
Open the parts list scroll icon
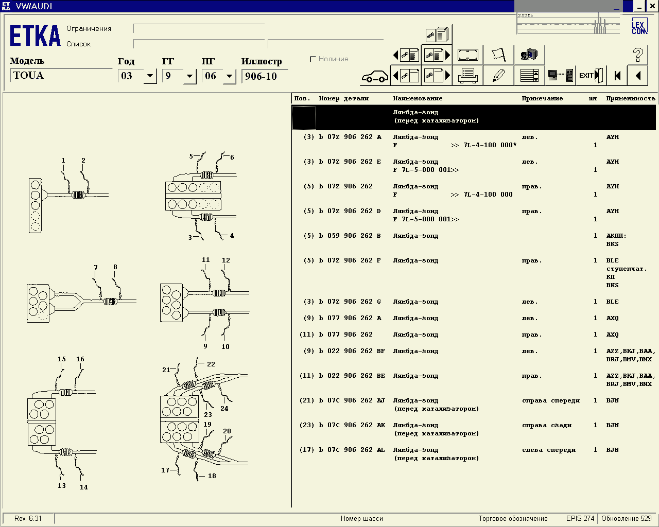coord(529,76)
